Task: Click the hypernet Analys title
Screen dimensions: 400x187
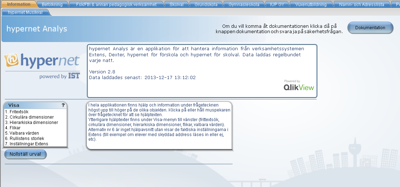Action: tap(37, 29)
